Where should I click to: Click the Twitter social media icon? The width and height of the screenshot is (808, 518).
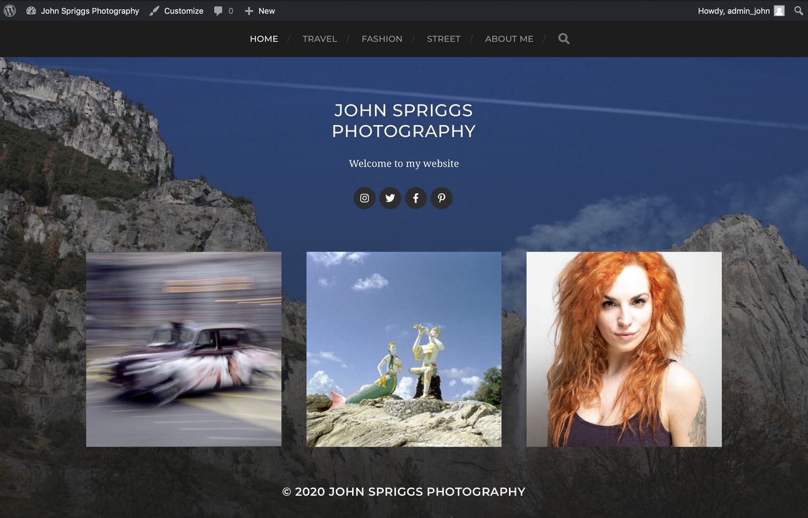(x=390, y=198)
